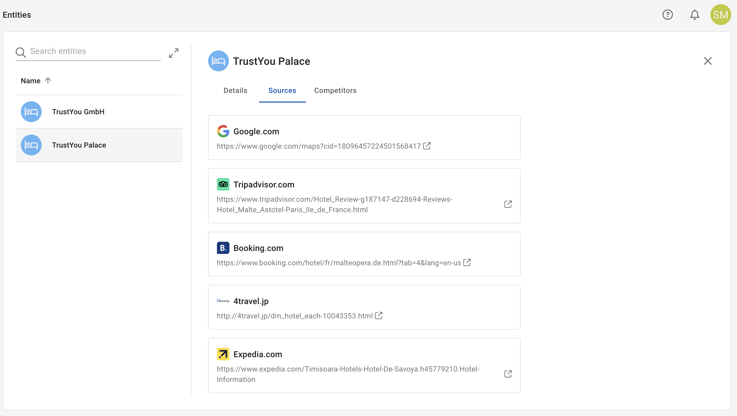The height and width of the screenshot is (416, 737).
Task: Select the Sources tab
Action: click(282, 90)
